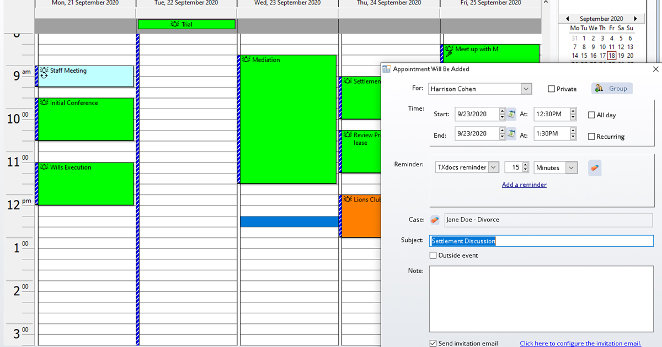Expand the For Harrison Cohen dropdown

pos(526,89)
